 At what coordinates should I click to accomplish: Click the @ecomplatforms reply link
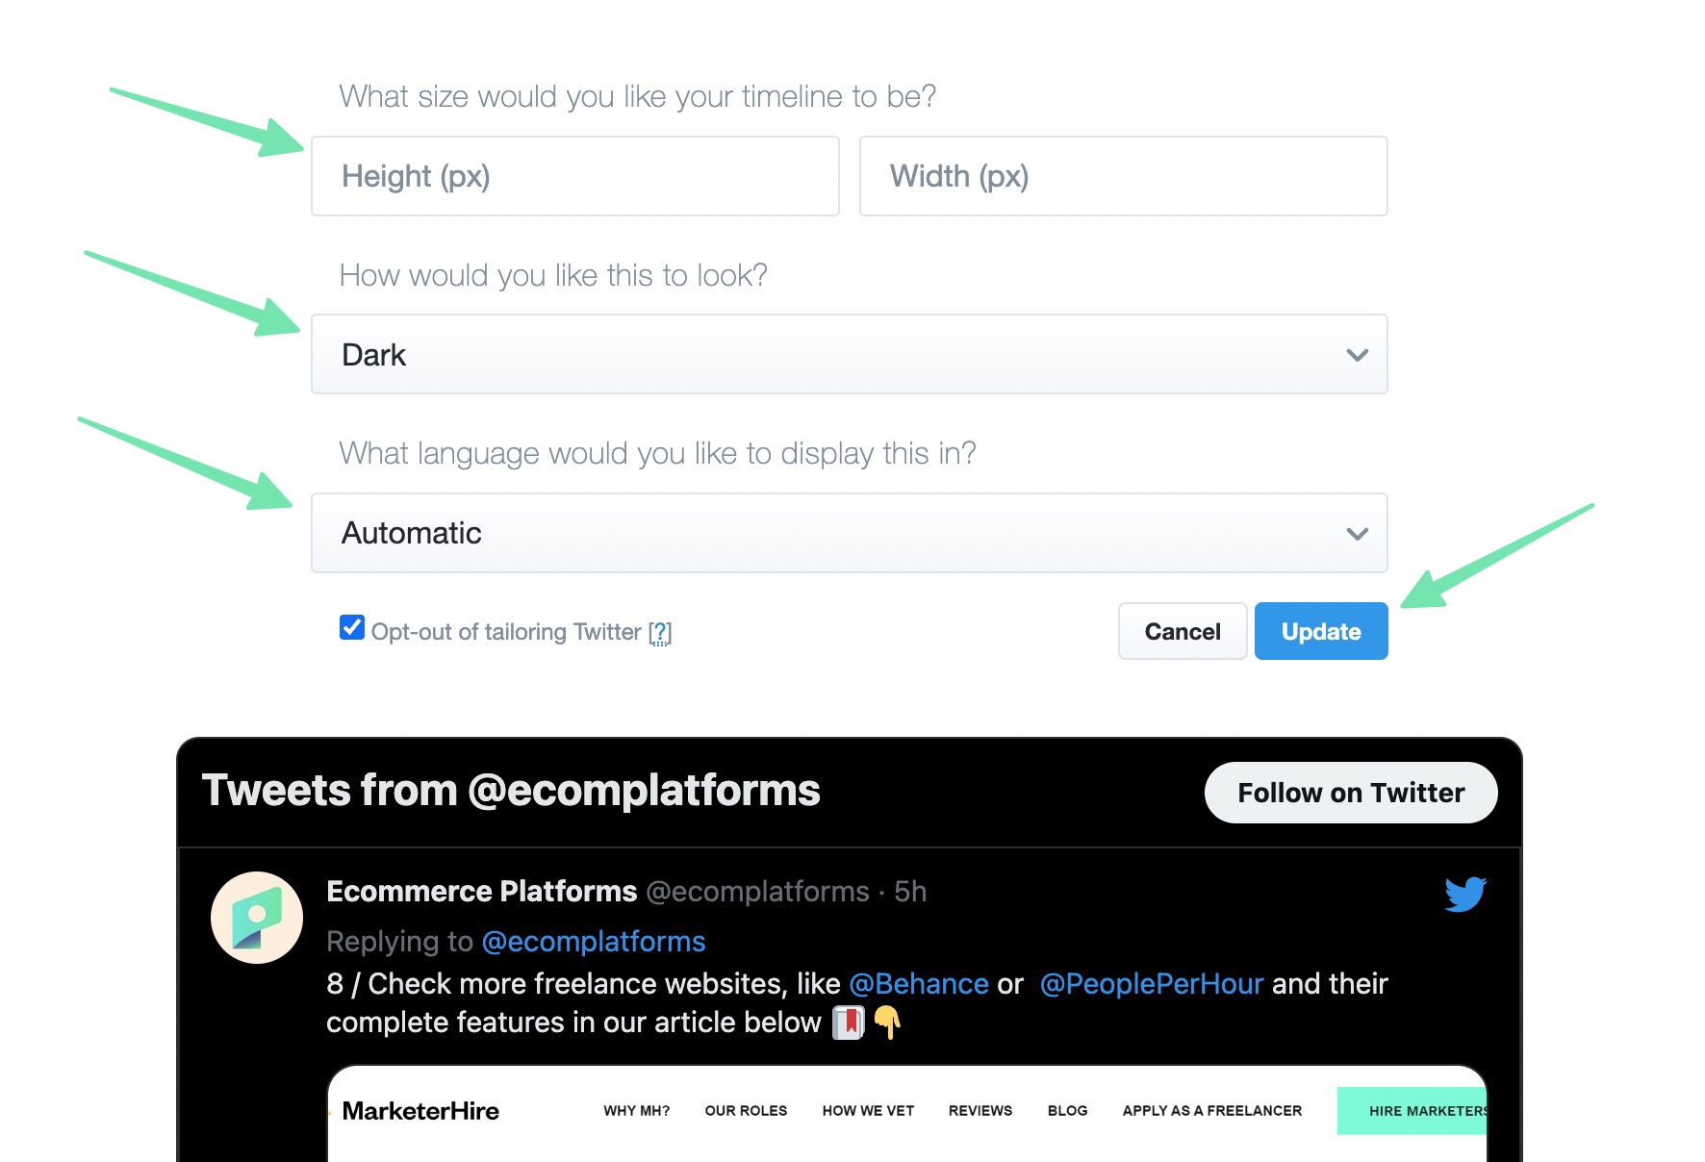[x=593, y=942]
